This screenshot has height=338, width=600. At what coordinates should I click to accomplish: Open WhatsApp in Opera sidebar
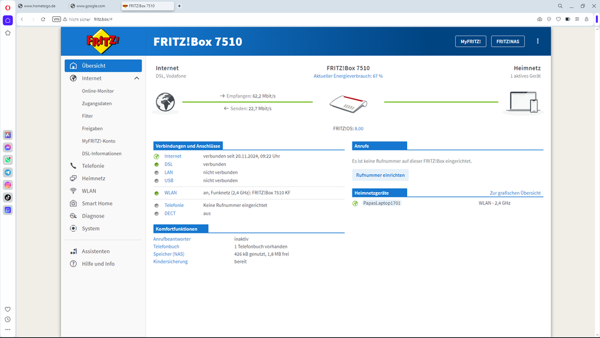tap(8, 160)
